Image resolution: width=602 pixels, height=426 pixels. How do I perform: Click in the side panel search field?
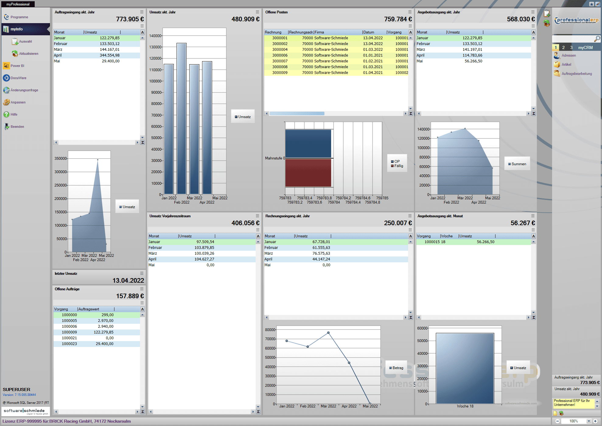[573, 39]
